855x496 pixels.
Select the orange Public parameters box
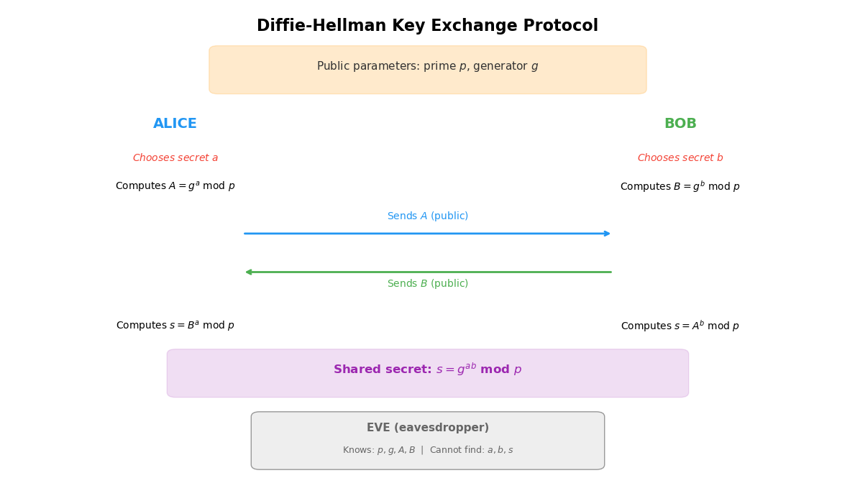[427, 70]
